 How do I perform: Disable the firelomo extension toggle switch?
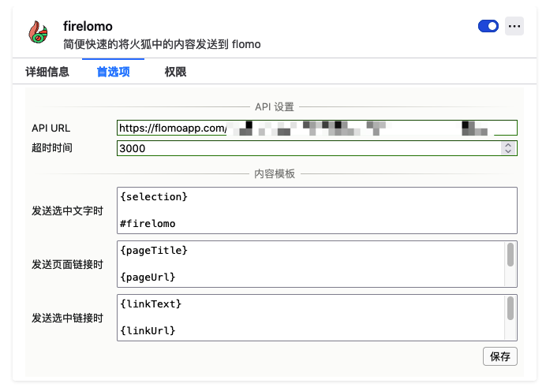tap(488, 26)
